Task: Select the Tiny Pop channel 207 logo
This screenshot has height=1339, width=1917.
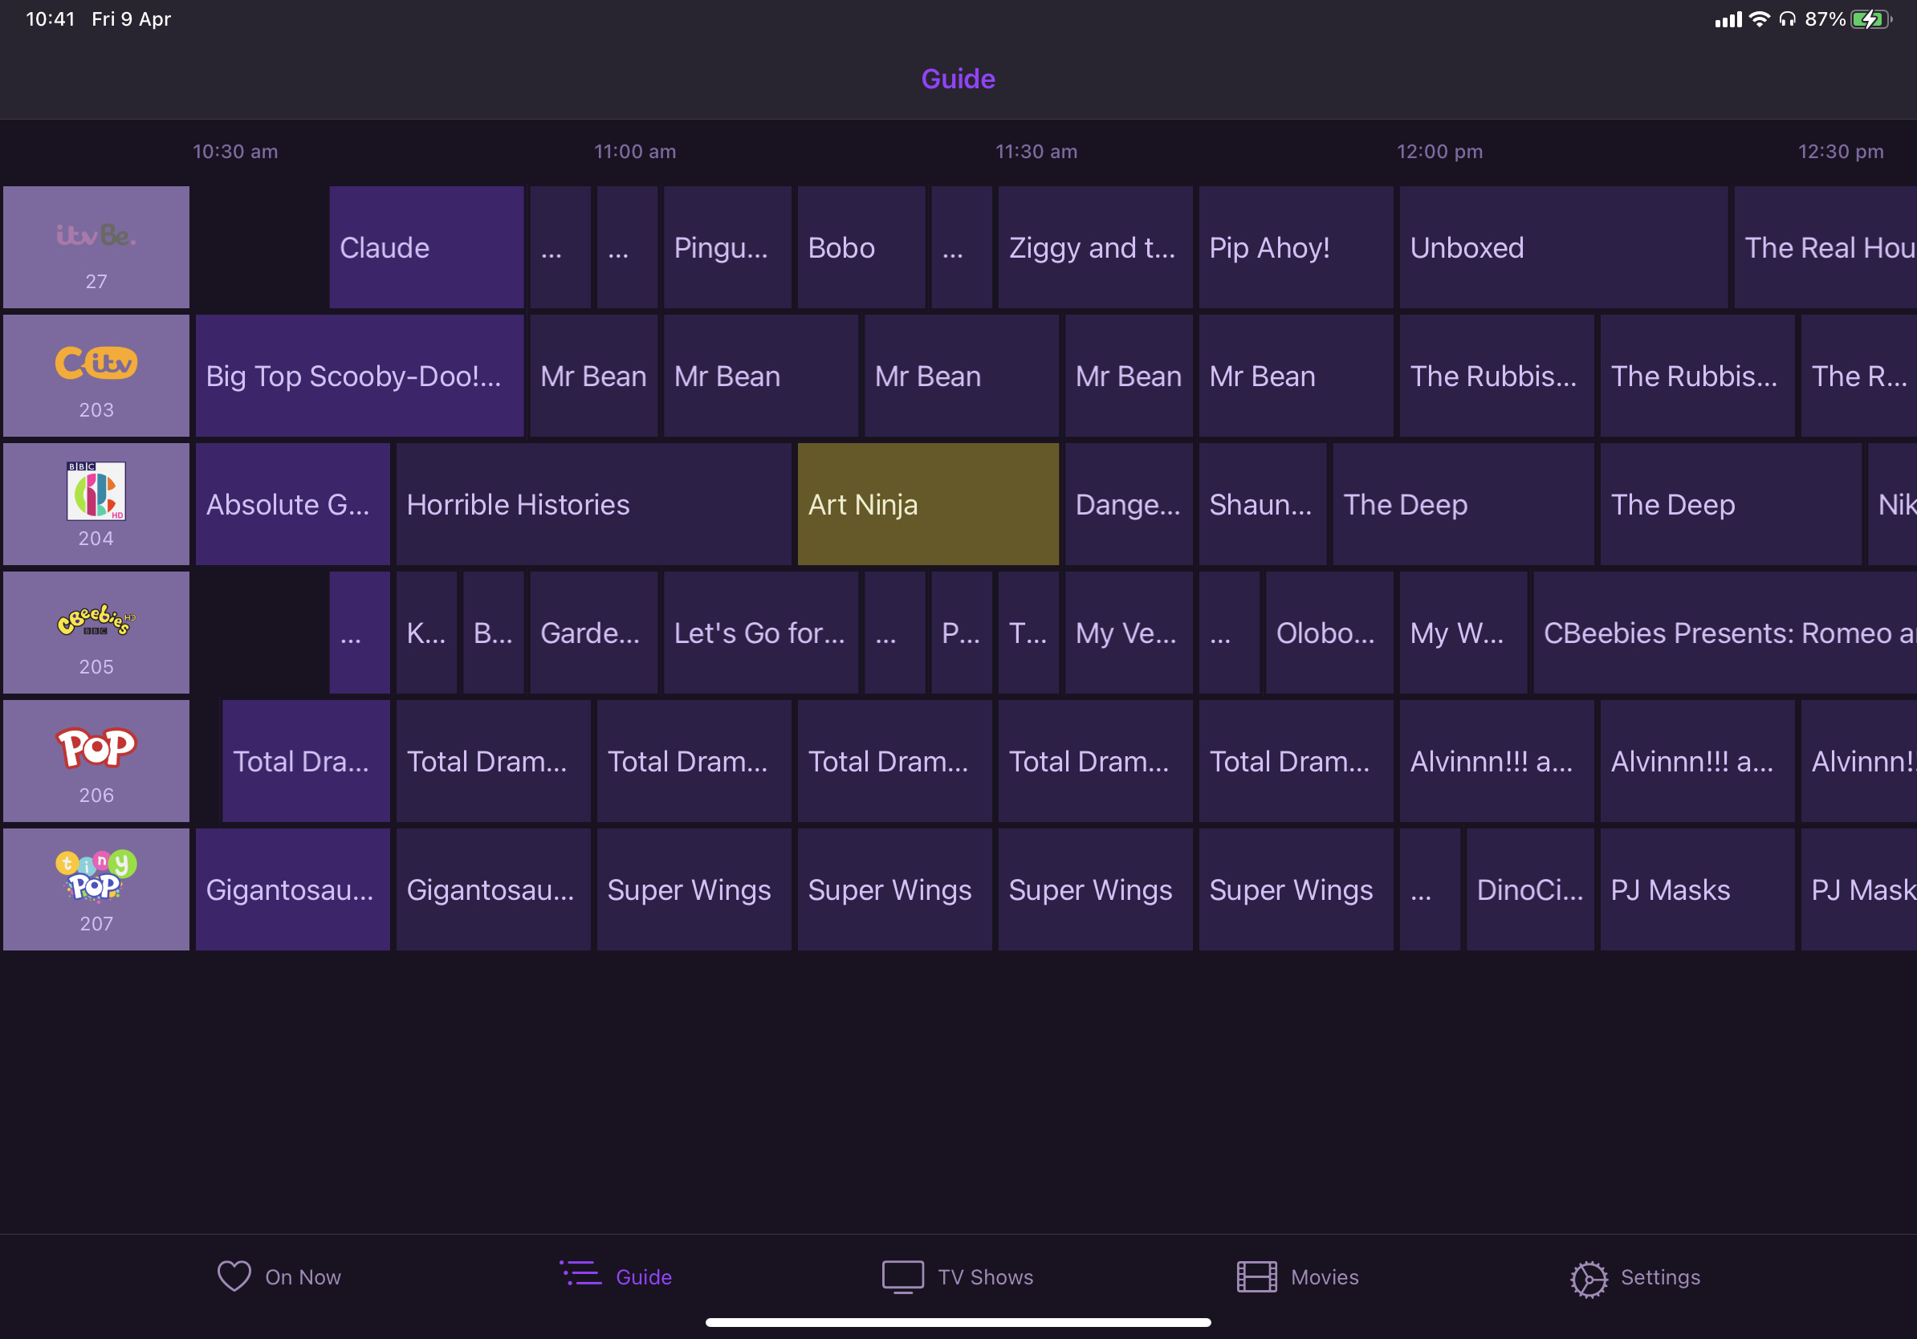Action: point(96,877)
